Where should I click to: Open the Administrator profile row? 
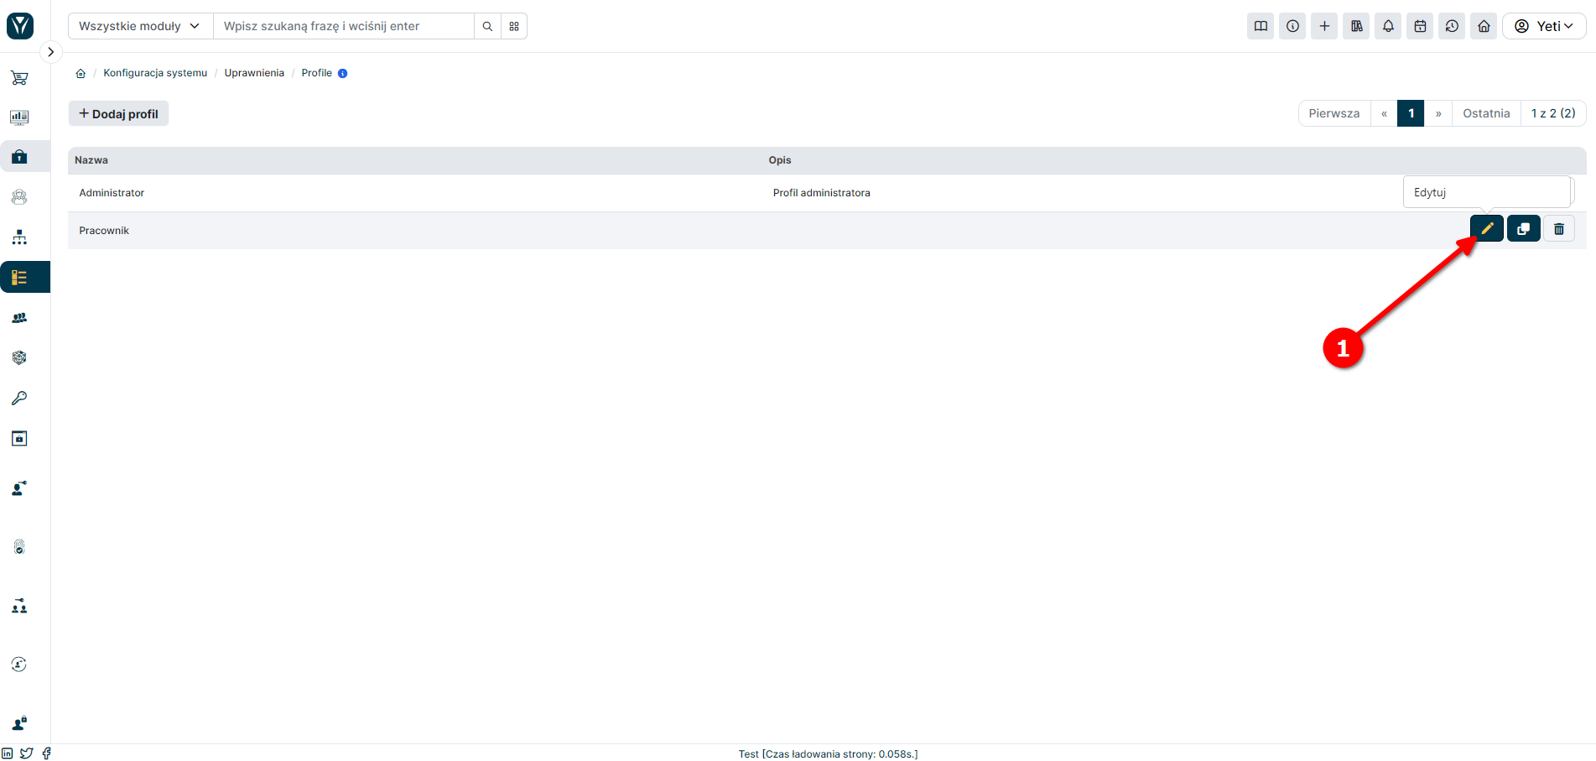coord(827,193)
